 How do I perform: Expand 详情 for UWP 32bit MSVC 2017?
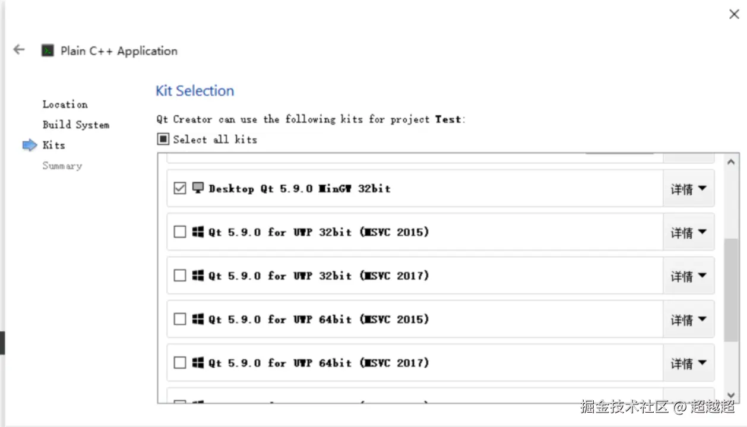(x=688, y=276)
